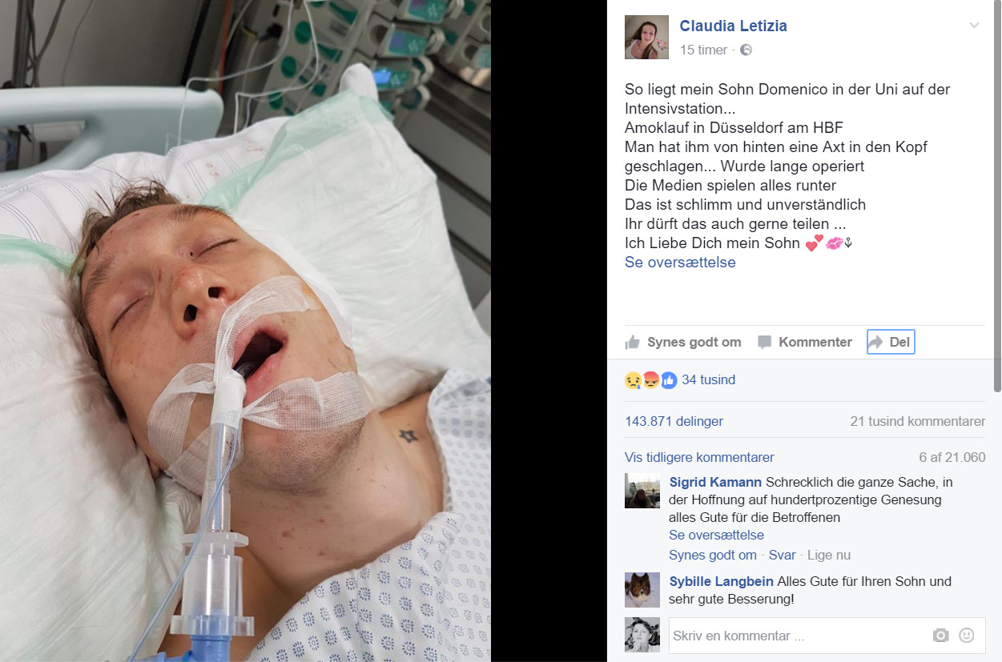
Task: Attach a photo with the camera icon
Action: coord(940,636)
